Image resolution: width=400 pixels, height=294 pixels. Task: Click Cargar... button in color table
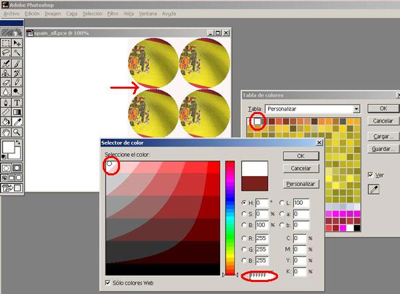(x=383, y=137)
